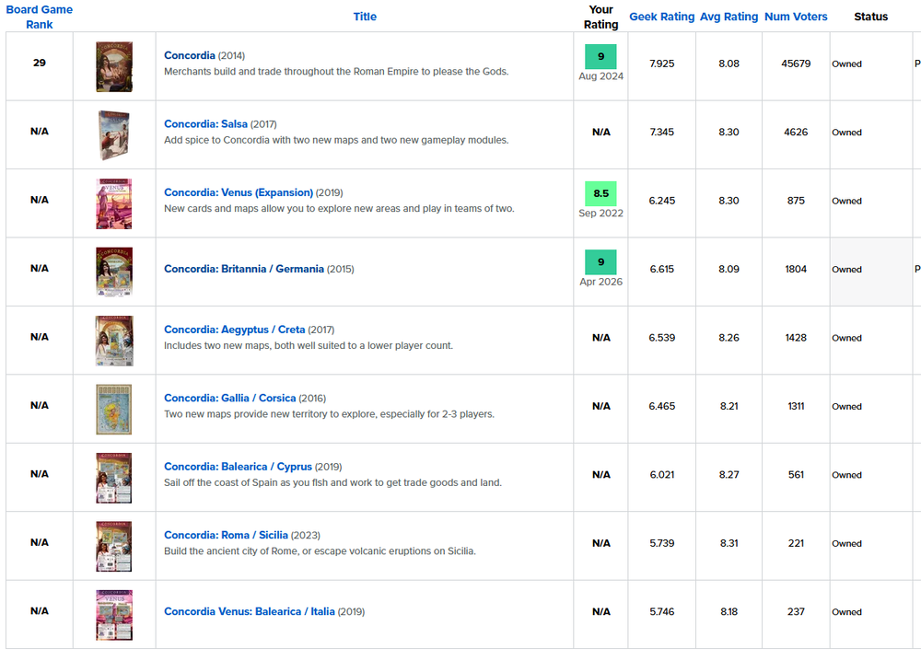
Task: Click Concordia: Venus Expansion thumbnail
Action: 114,203
